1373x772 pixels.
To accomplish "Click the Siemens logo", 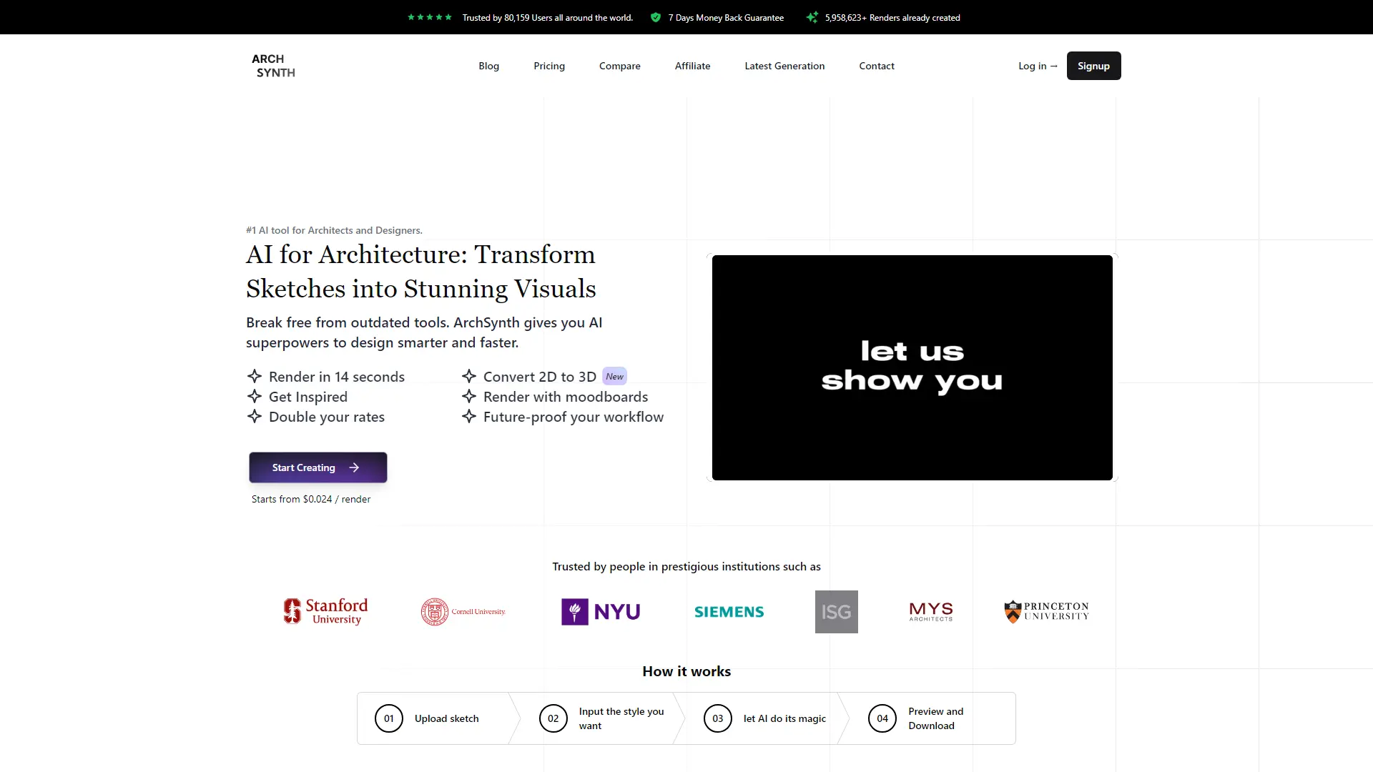I will coord(729,611).
